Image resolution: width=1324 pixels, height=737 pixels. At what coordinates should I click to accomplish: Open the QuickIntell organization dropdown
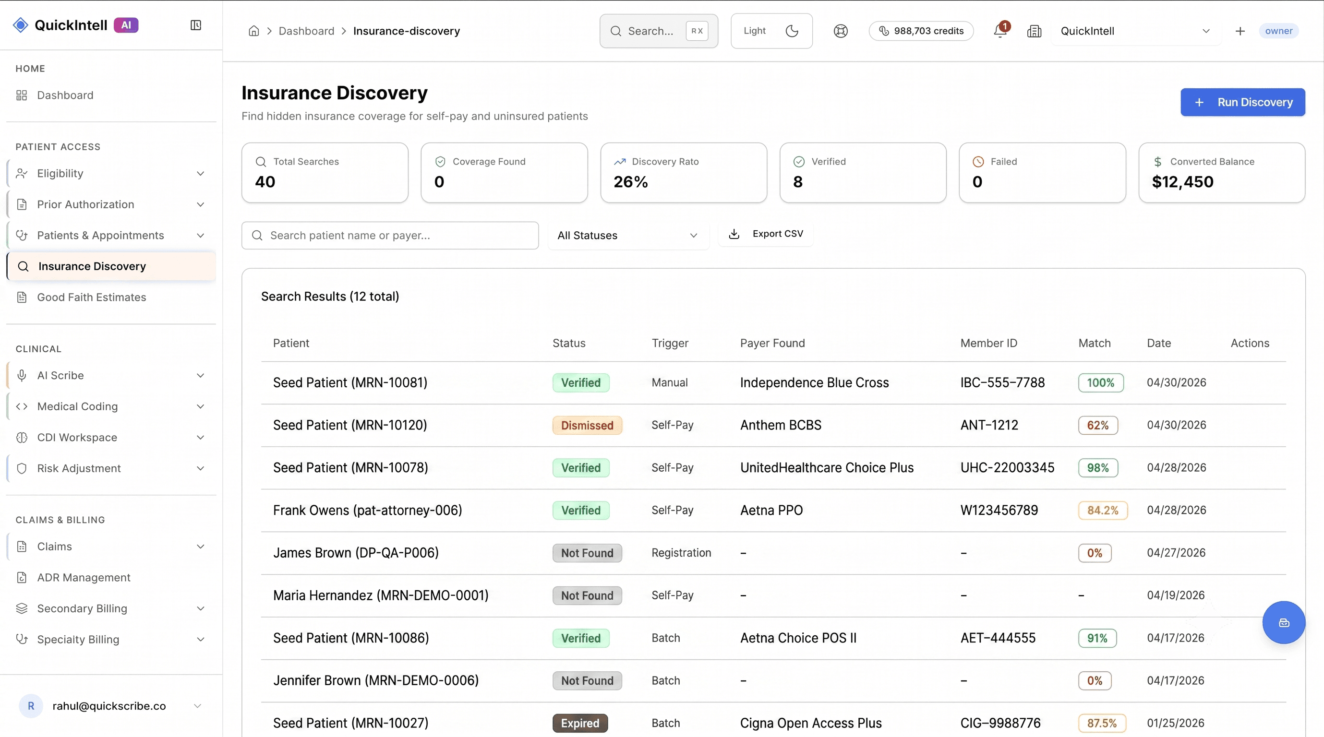1136,31
